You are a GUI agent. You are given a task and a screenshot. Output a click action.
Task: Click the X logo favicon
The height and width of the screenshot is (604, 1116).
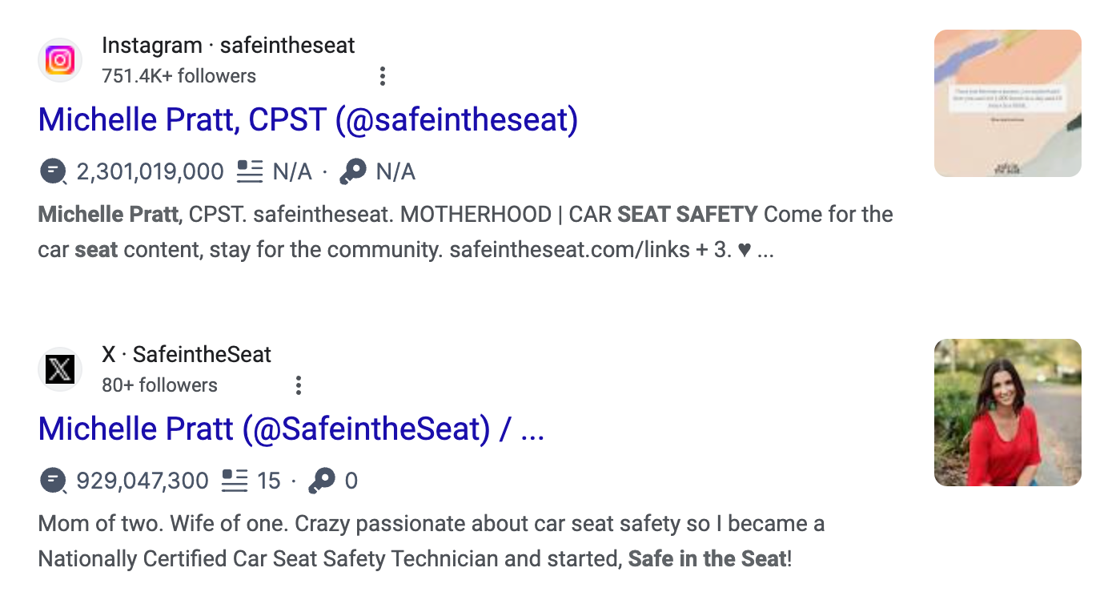pos(60,369)
